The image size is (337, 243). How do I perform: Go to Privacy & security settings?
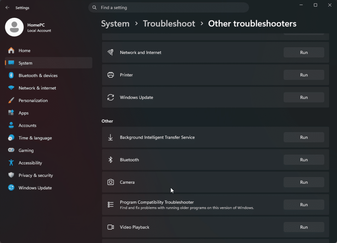pos(49,175)
